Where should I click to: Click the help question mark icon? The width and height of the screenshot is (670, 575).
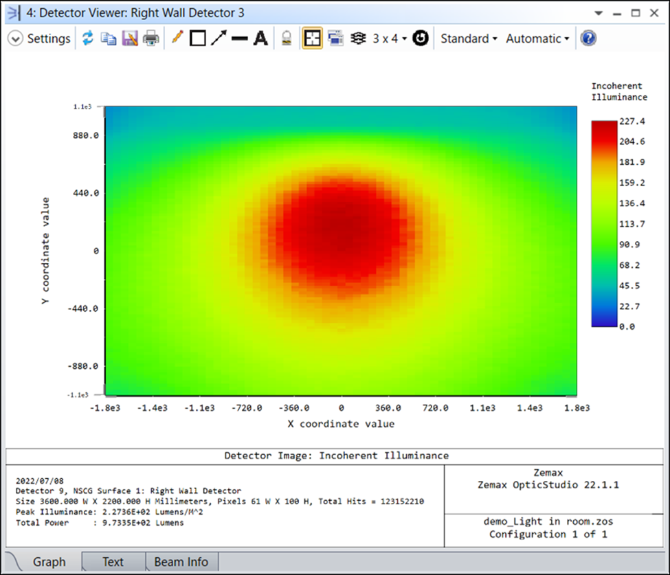(588, 38)
